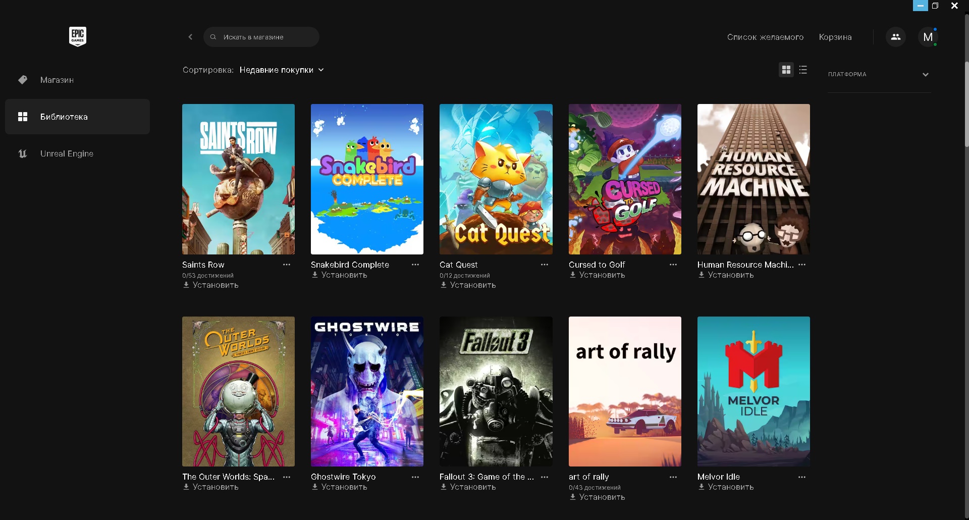This screenshot has width=969, height=520.
Task: Expand the Платформа filter section
Action: tap(879, 74)
